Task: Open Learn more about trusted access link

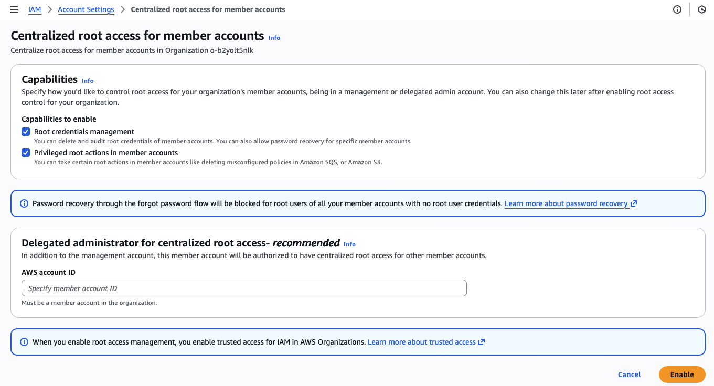Action: (x=421, y=342)
